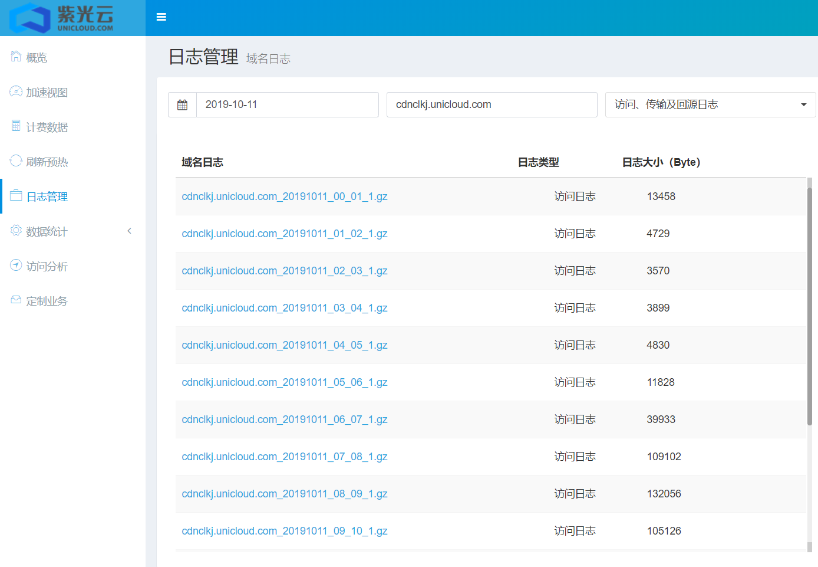
Task: Click the 域名日志 subtitle text
Action: tap(268, 58)
